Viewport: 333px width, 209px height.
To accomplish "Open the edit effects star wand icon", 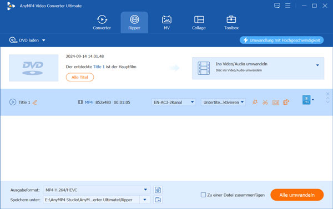I will (x=255, y=102).
